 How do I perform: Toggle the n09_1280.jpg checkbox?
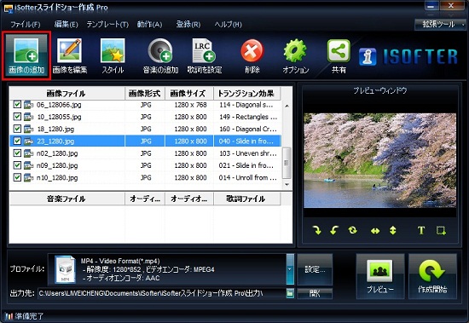(x=17, y=165)
